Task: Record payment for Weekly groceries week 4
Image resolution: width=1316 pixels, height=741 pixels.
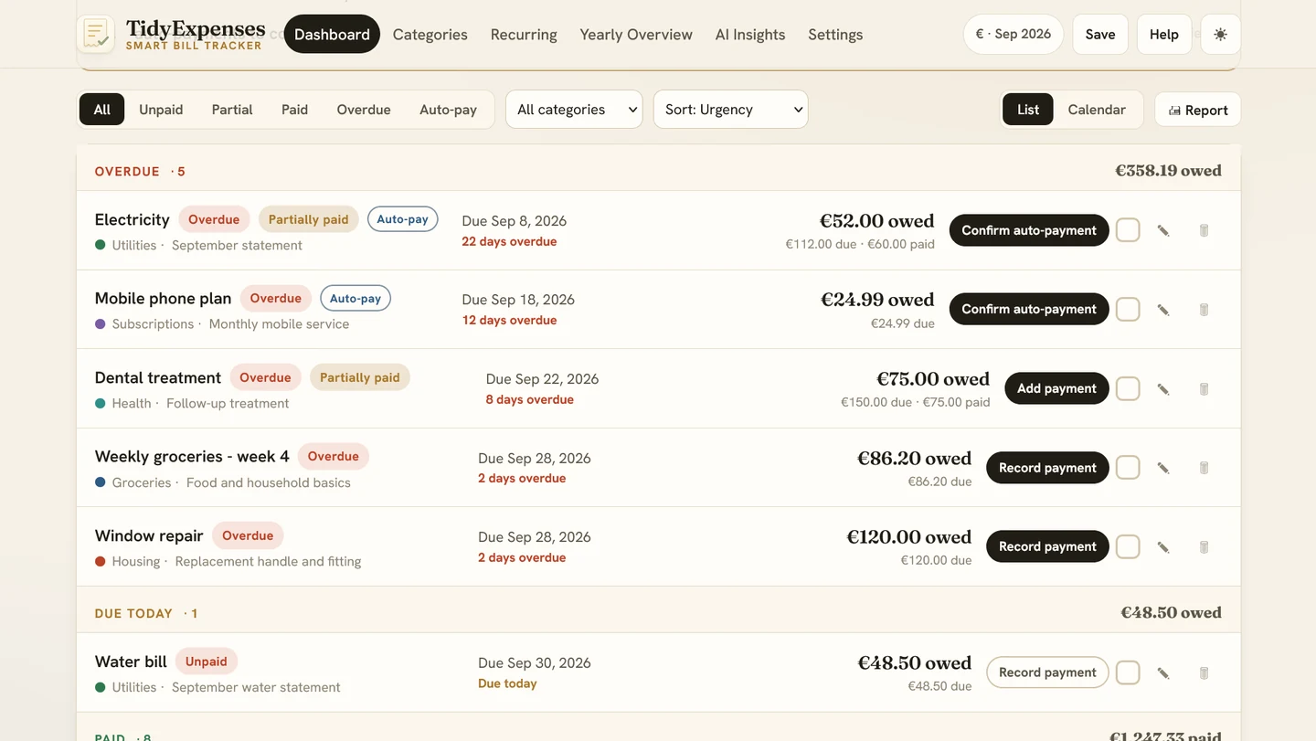Action: point(1047,468)
